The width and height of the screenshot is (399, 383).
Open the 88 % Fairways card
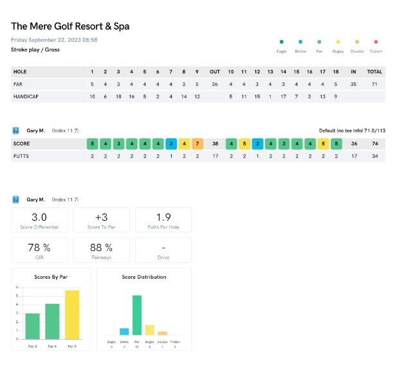pyautogui.click(x=101, y=250)
